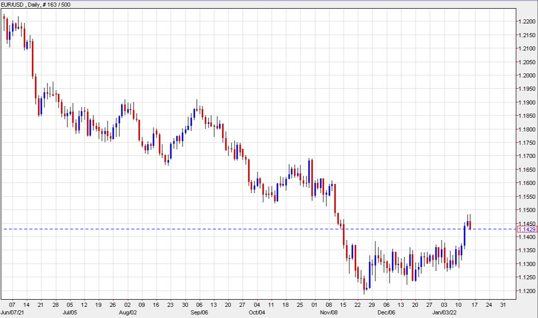Select day label 25 on time axis

[x=300, y=305]
